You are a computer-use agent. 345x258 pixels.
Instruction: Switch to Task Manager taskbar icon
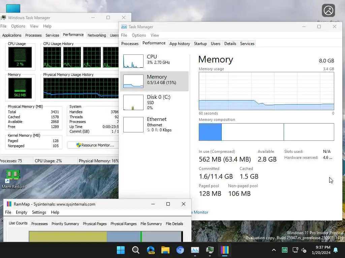195,250
